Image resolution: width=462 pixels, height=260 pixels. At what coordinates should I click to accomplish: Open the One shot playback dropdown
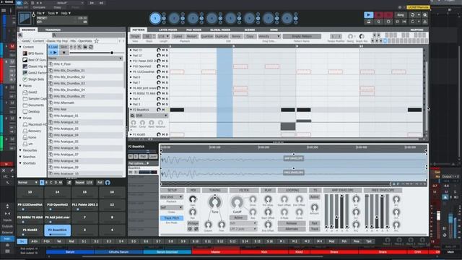172,197
